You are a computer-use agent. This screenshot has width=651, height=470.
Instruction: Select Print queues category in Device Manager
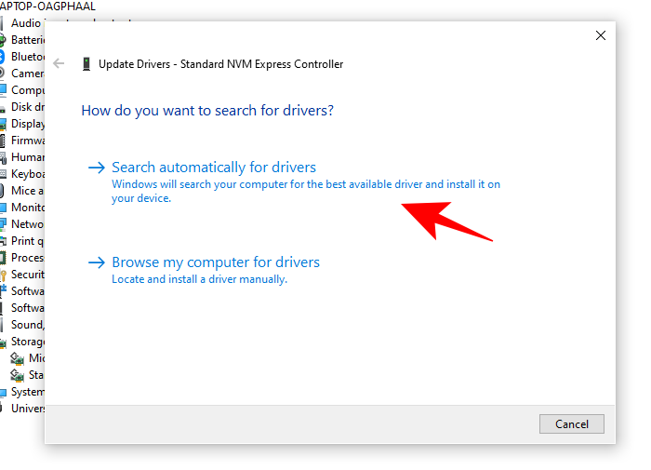coord(27,241)
